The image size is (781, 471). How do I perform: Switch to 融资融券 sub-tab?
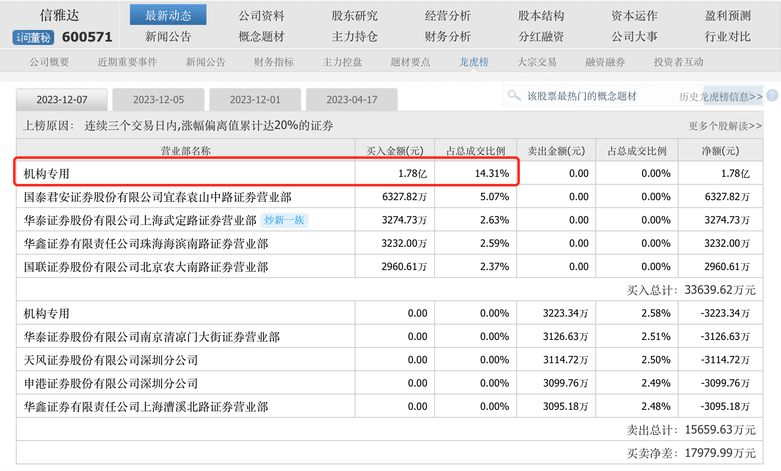pos(605,62)
